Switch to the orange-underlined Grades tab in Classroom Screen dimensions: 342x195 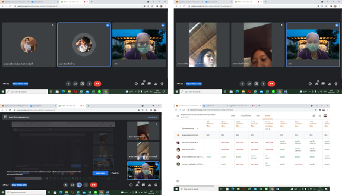[267, 116]
